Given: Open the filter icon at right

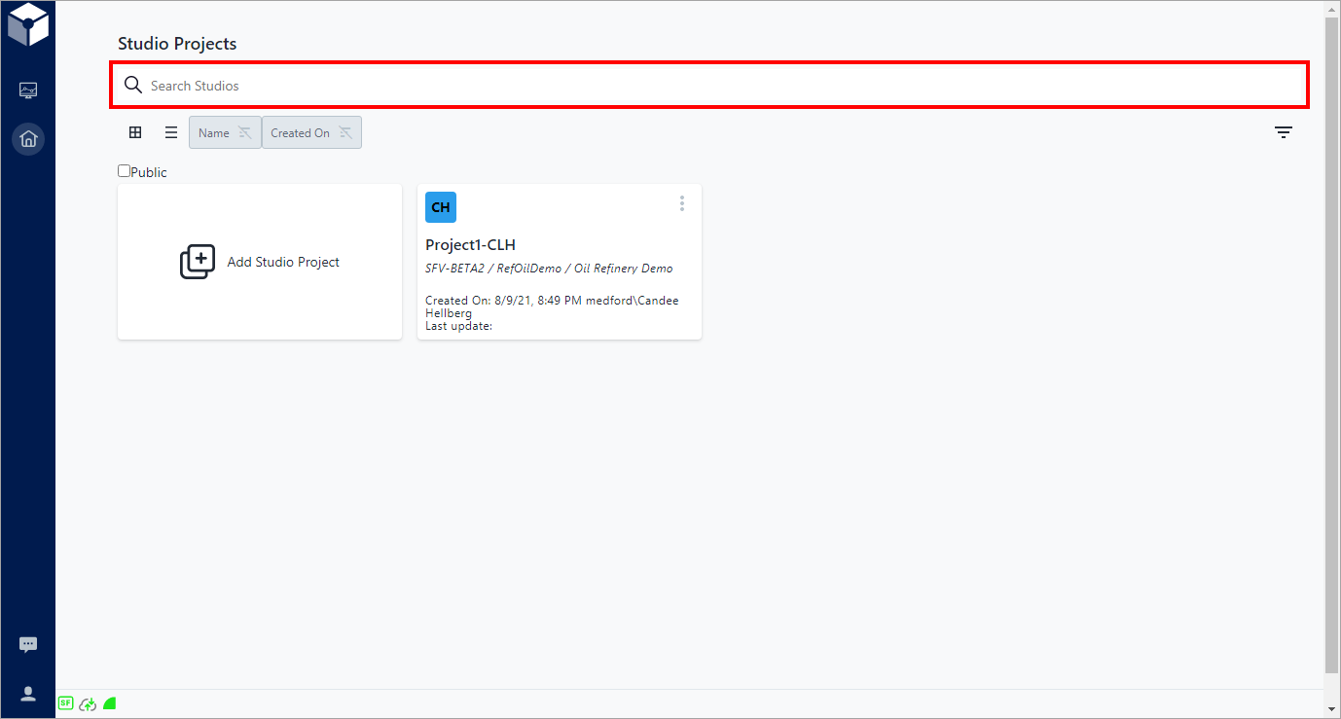Looking at the screenshot, I should (1284, 133).
